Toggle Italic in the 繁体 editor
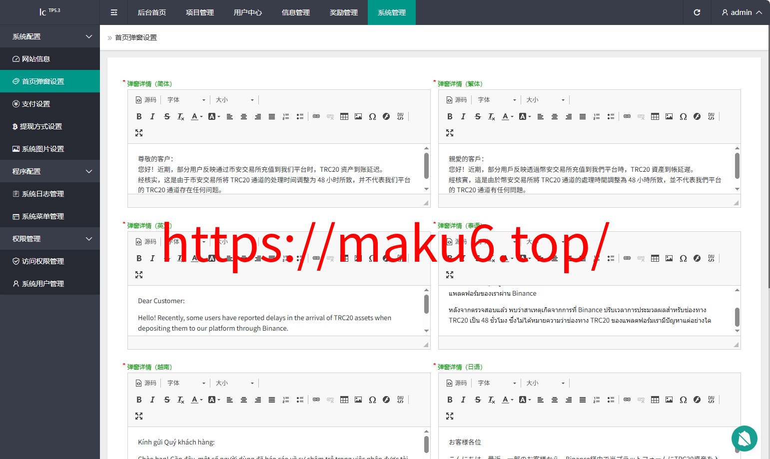The image size is (770, 459). pos(463,116)
